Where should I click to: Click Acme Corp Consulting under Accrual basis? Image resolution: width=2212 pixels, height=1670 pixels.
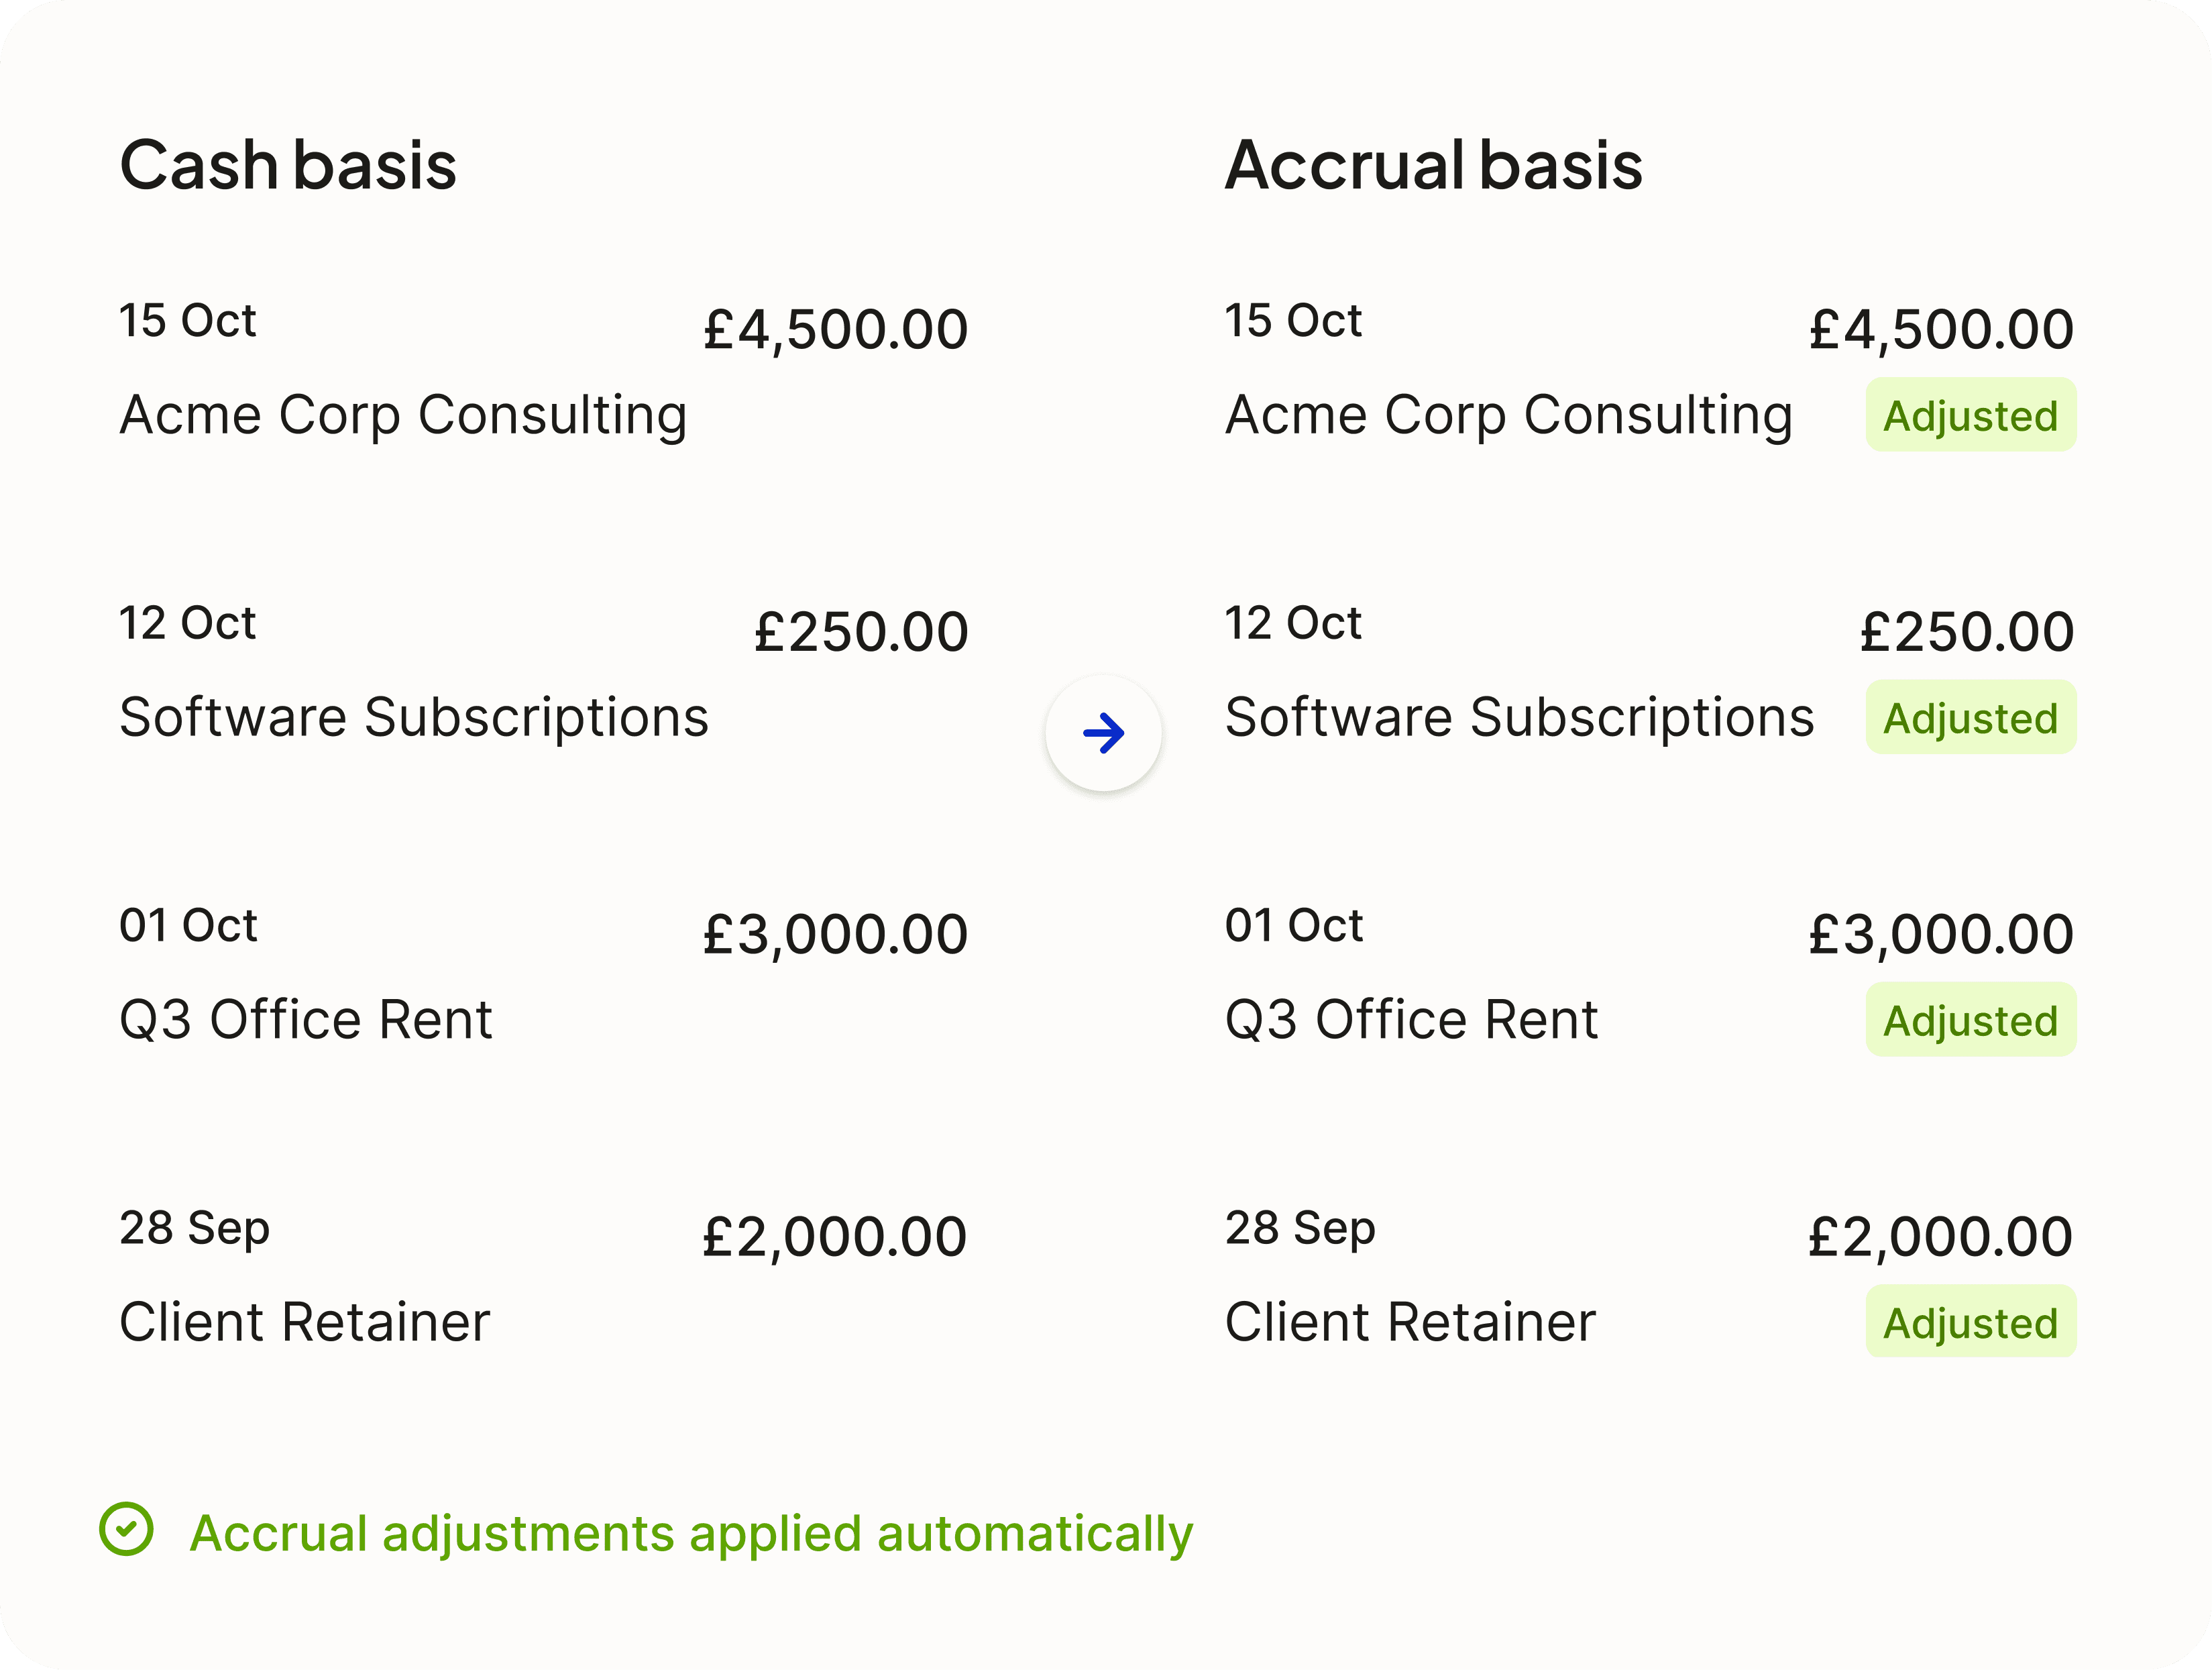(1509, 414)
